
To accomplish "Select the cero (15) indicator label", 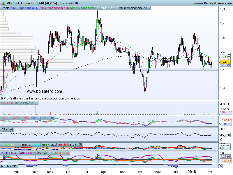I will (x=75, y=144).
